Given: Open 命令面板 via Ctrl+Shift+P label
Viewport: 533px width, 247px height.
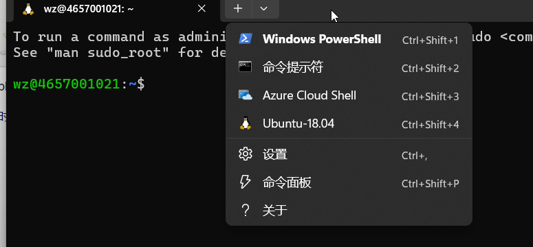Looking at the screenshot, I should point(430,184).
